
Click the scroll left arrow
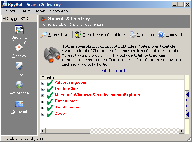tap(43, 131)
